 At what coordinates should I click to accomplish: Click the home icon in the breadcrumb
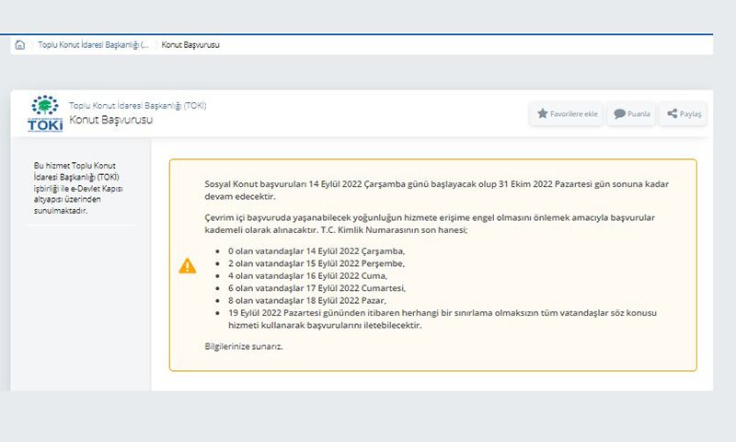pyautogui.click(x=20, y=44)
